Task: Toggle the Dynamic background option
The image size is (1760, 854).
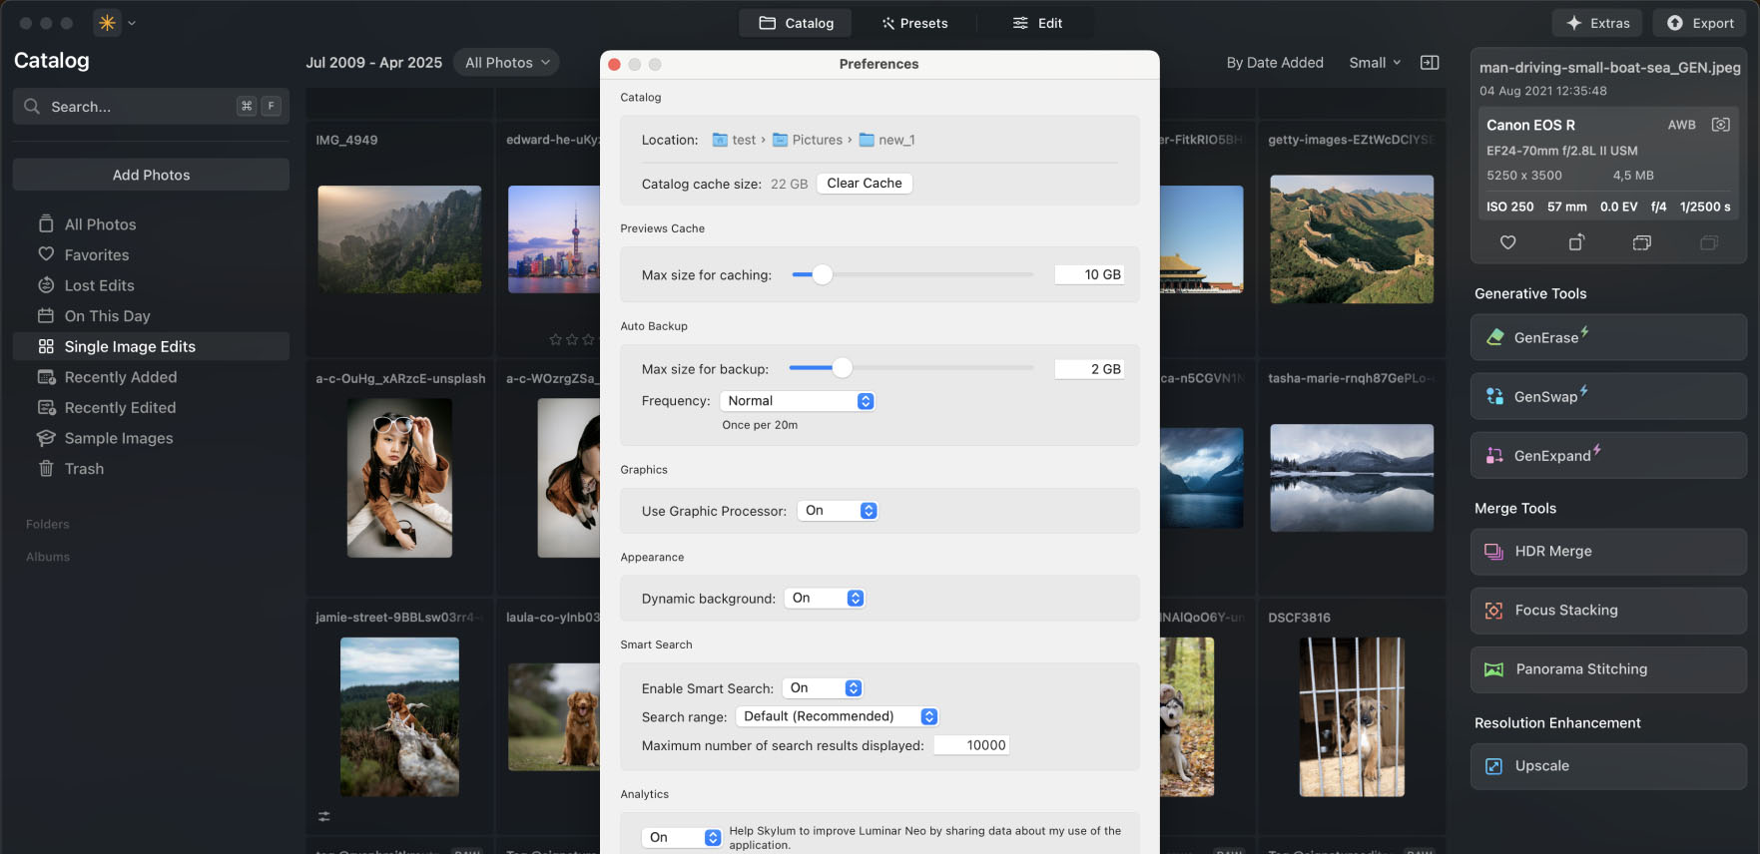Action: [825, 599]
